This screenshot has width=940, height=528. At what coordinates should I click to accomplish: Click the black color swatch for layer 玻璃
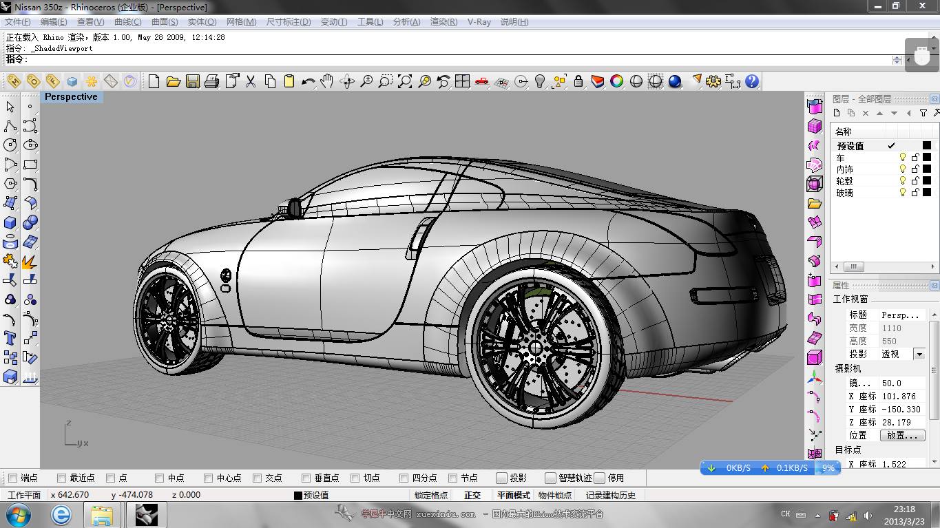(927, 193)
